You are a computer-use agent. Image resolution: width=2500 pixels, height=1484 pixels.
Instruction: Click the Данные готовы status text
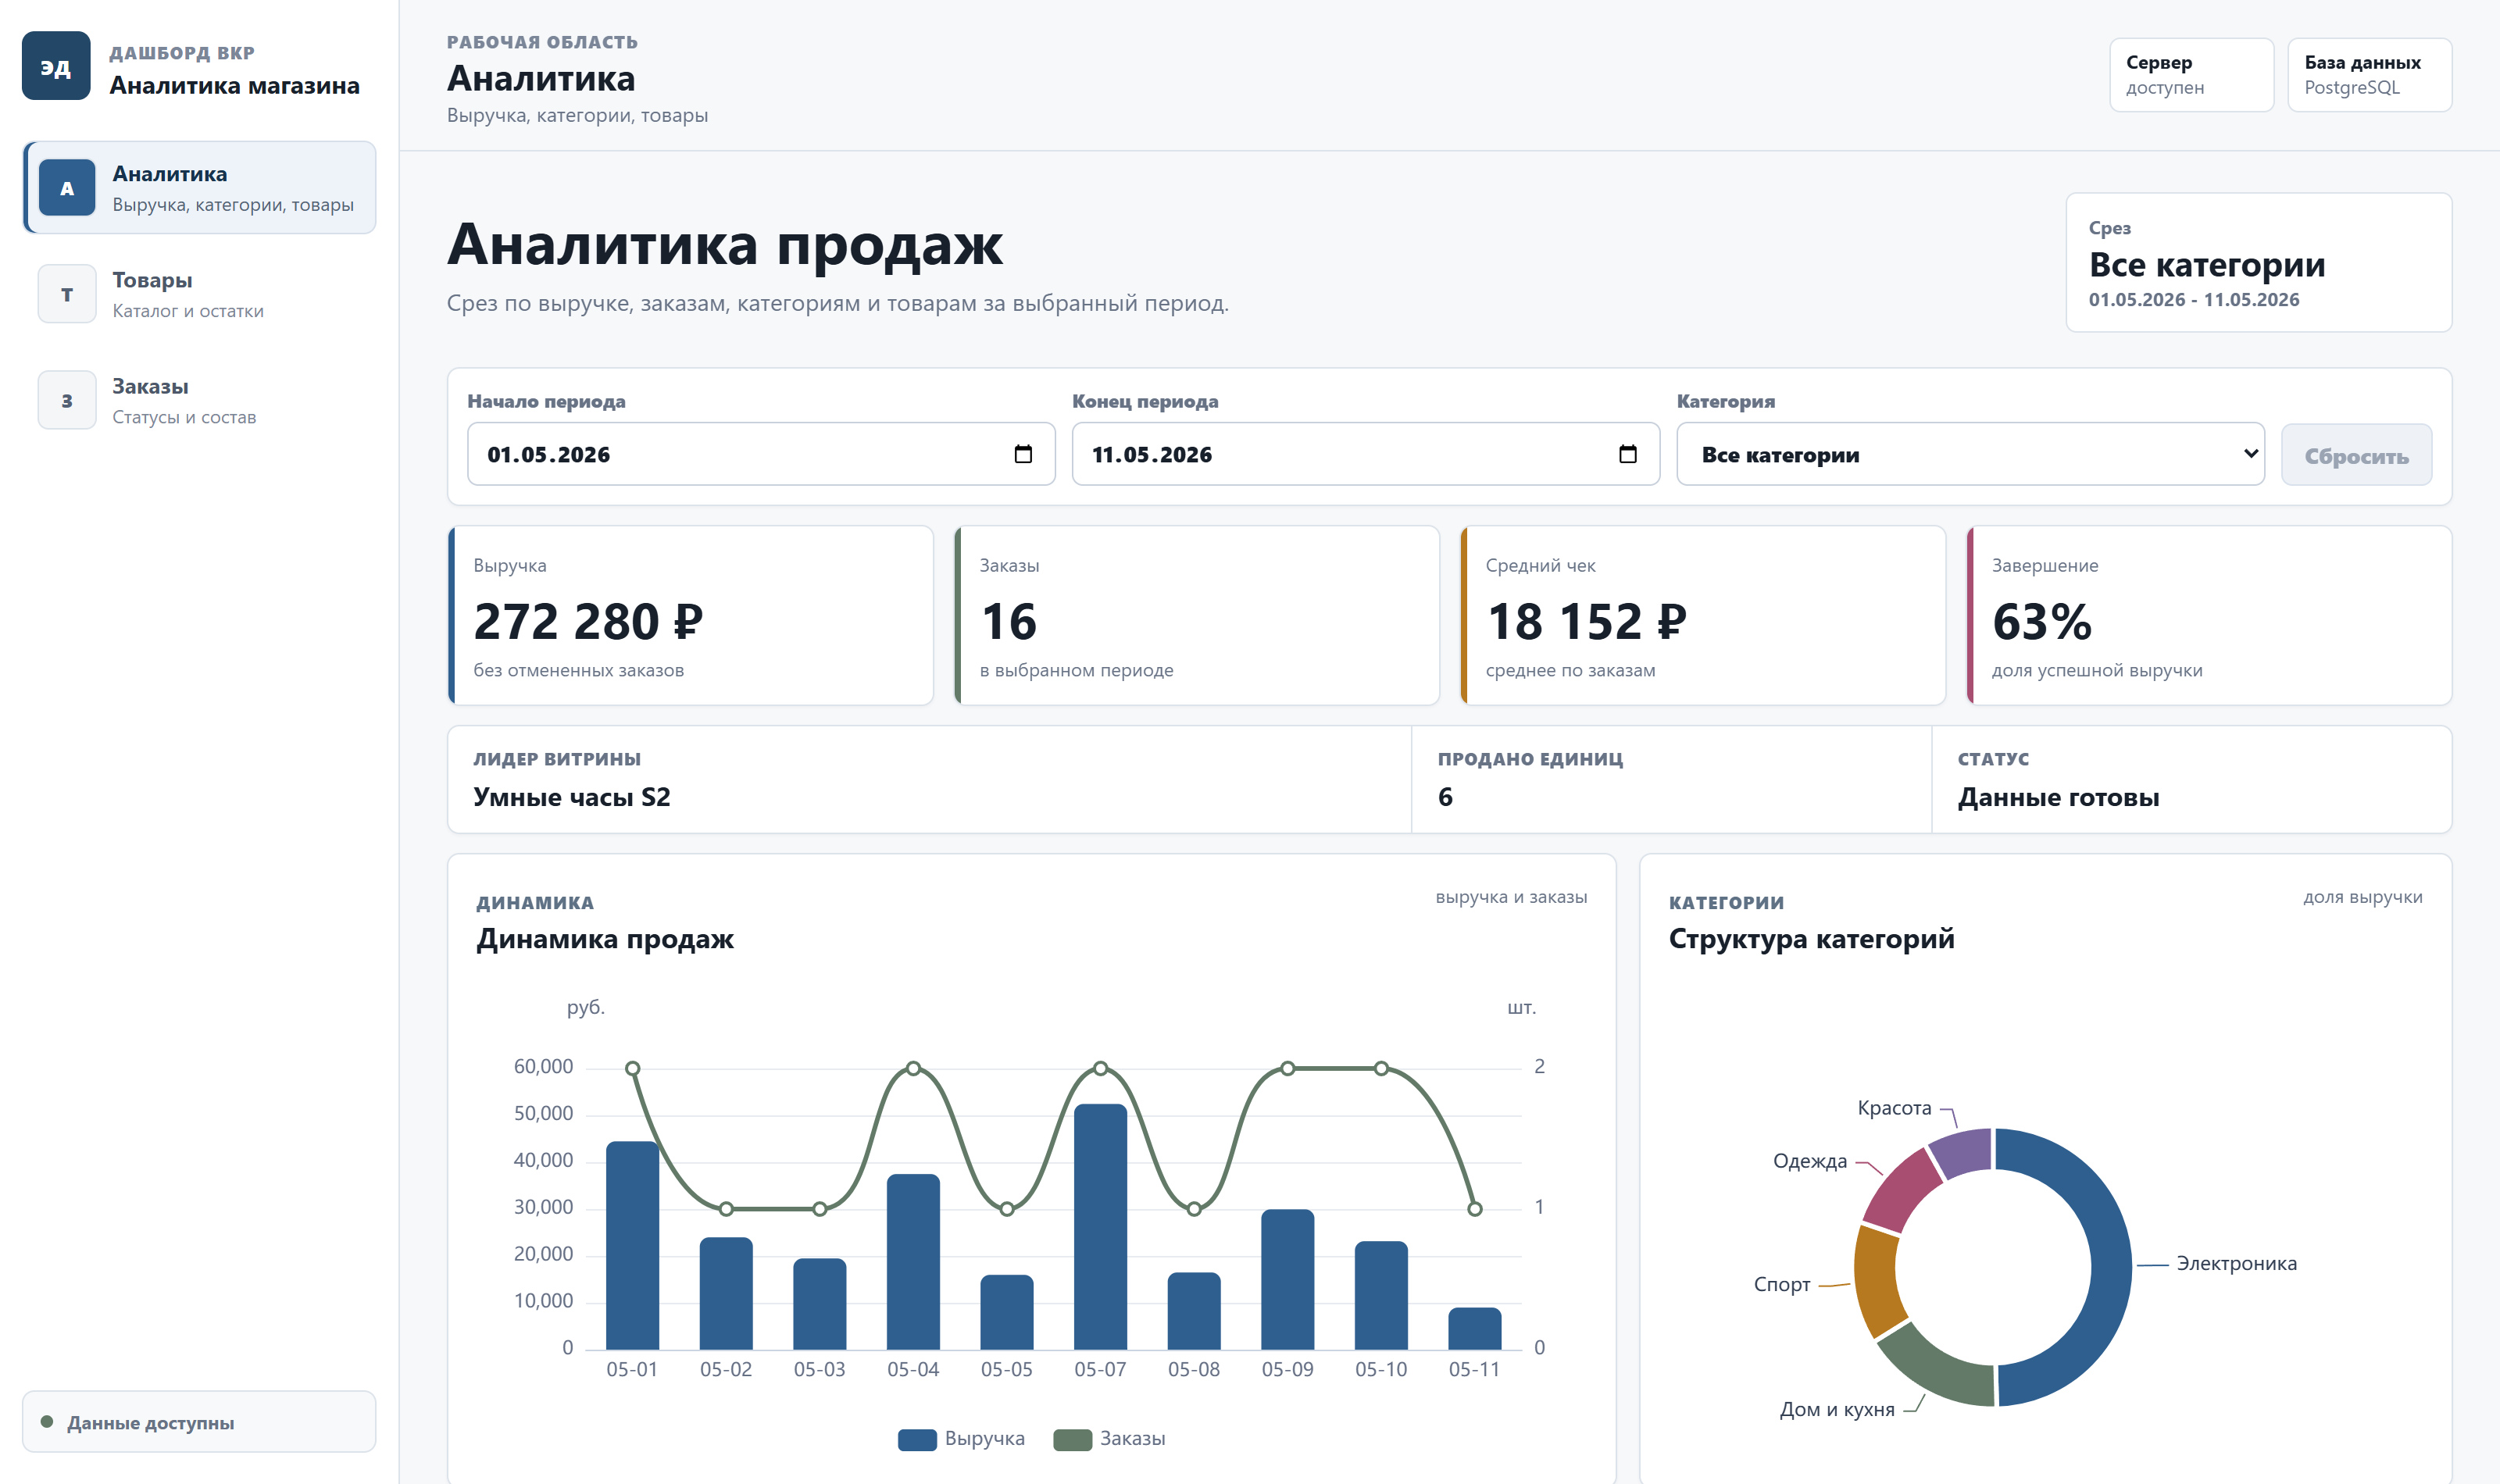(2058, 797)
